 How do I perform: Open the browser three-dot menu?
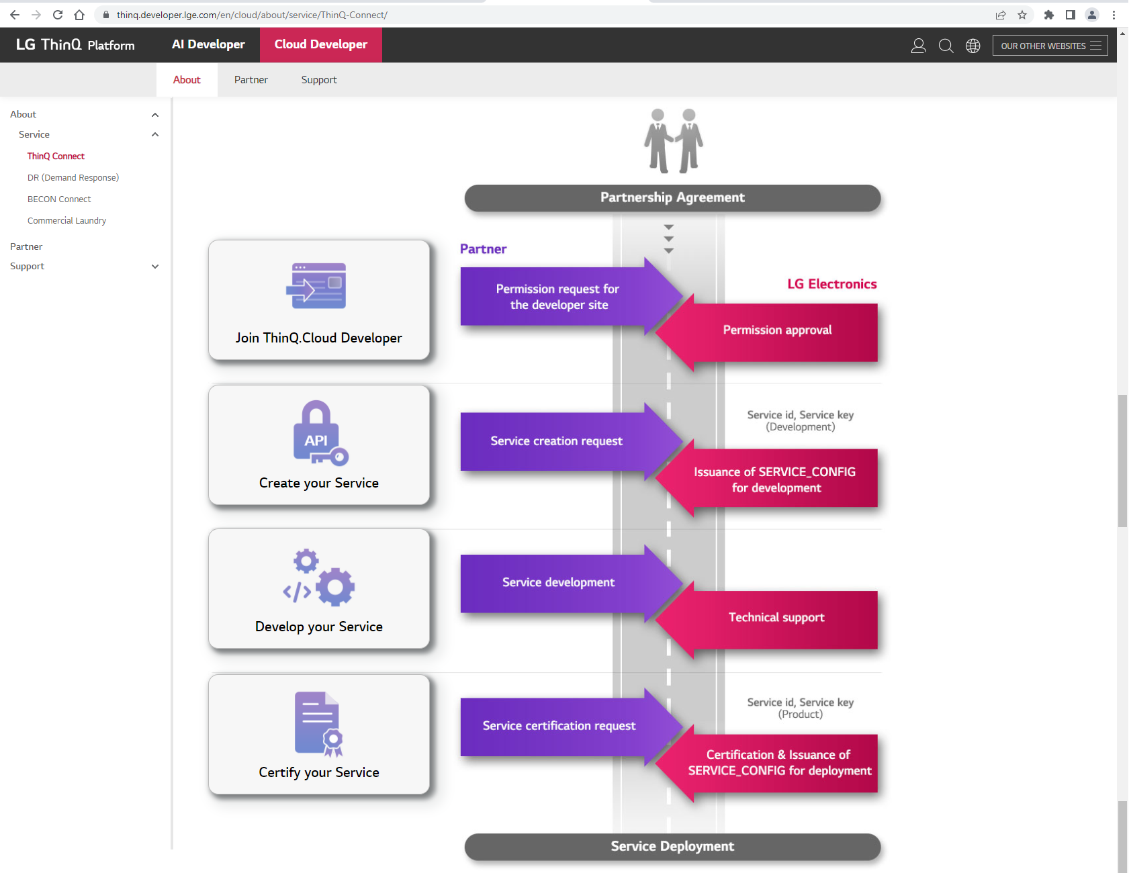(1114, 15)
